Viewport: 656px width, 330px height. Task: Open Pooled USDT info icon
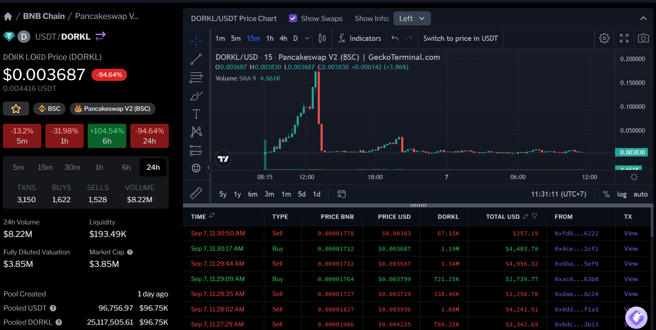coord(53,308)
